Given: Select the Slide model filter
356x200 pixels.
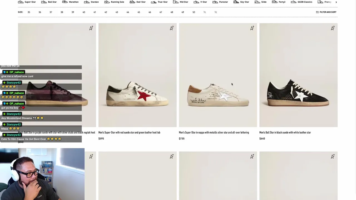Looking at the screenshot, I should pyautogui.click(x=261, y=2).
